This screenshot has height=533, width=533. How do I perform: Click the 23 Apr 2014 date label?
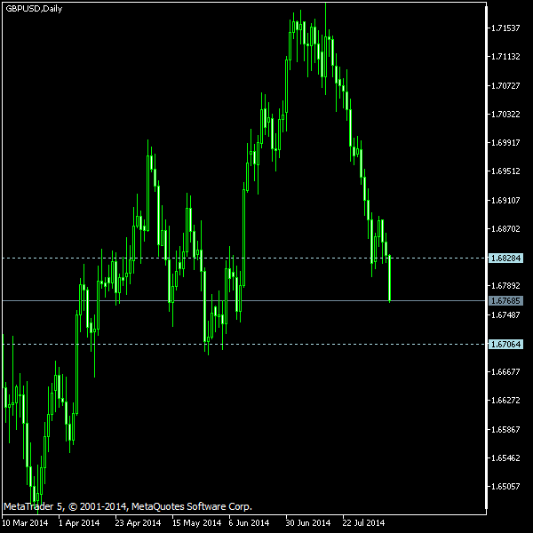138,523
